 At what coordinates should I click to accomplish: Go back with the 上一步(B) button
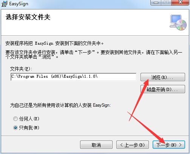point(133,145)
